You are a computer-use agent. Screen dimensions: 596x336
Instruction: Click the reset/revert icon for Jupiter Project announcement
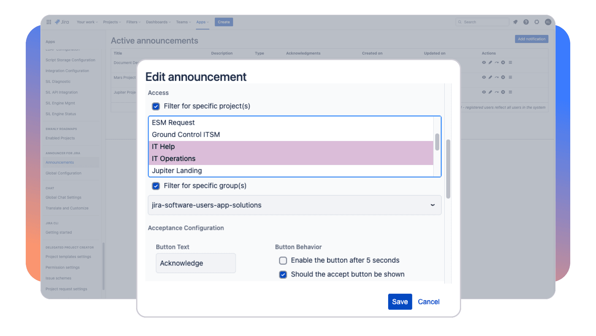[497, 92]
